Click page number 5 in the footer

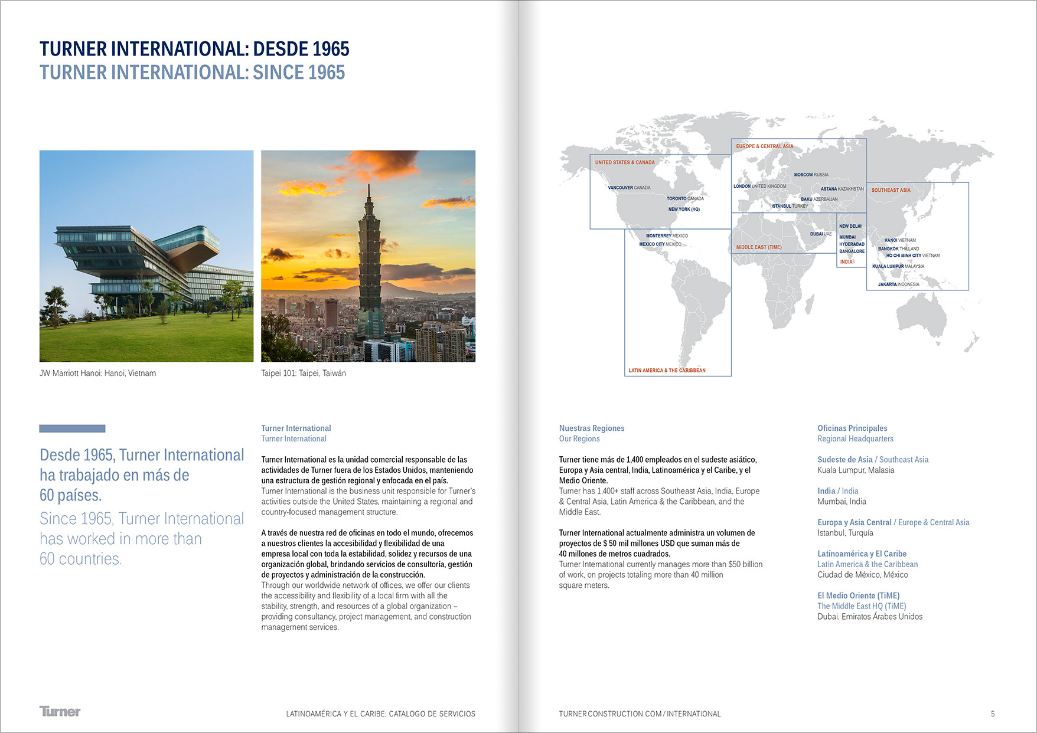pos(993,714)
